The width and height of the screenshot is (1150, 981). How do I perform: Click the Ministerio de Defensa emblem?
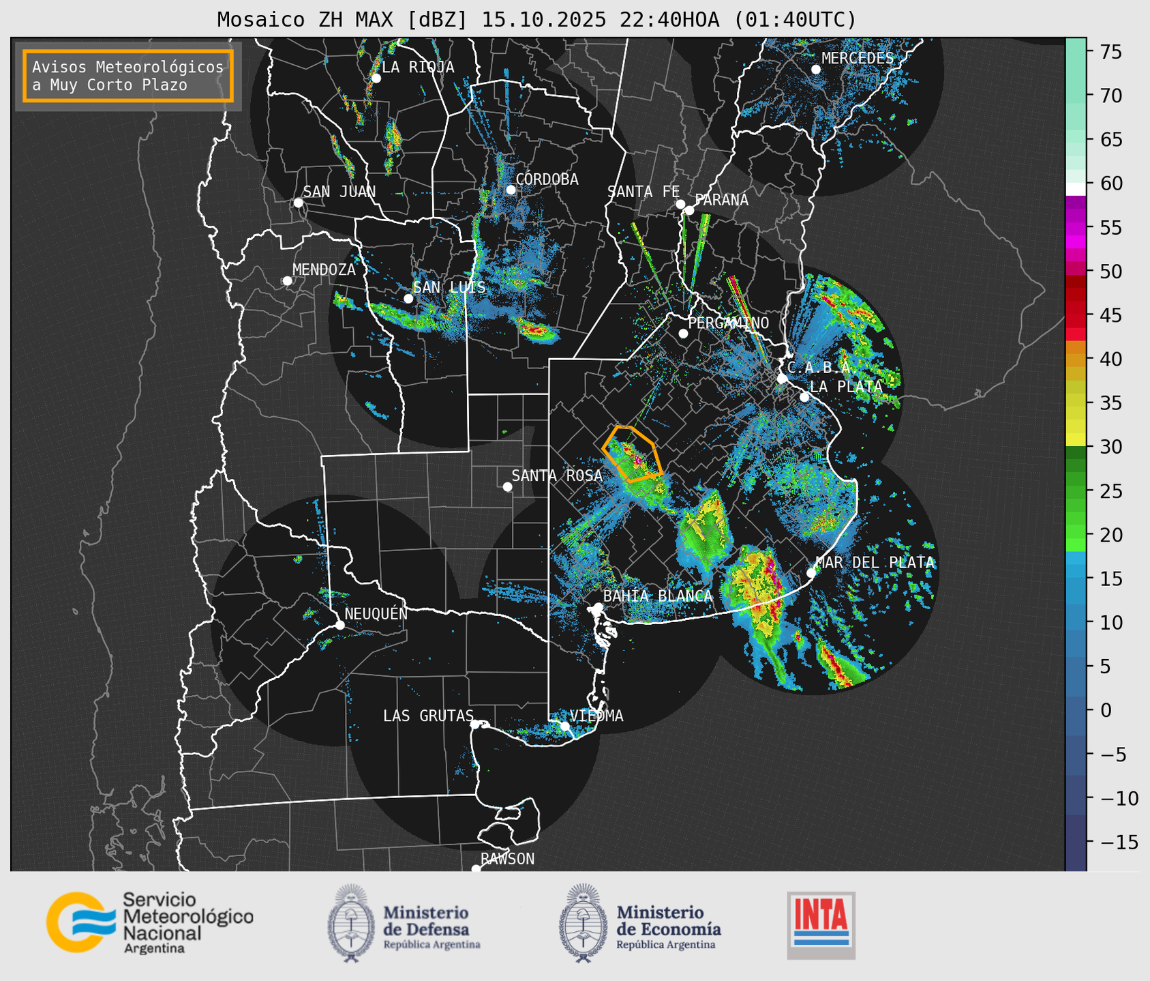pos(350,923)
